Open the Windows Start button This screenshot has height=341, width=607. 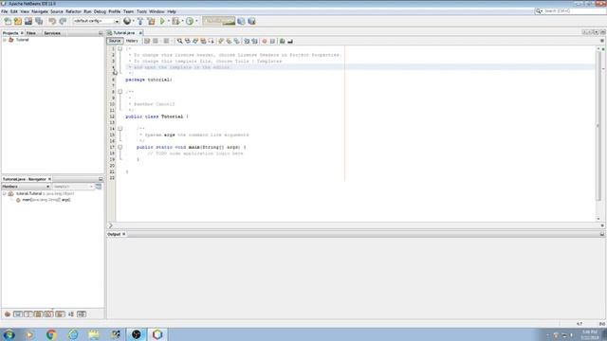[x=9, y=334]
